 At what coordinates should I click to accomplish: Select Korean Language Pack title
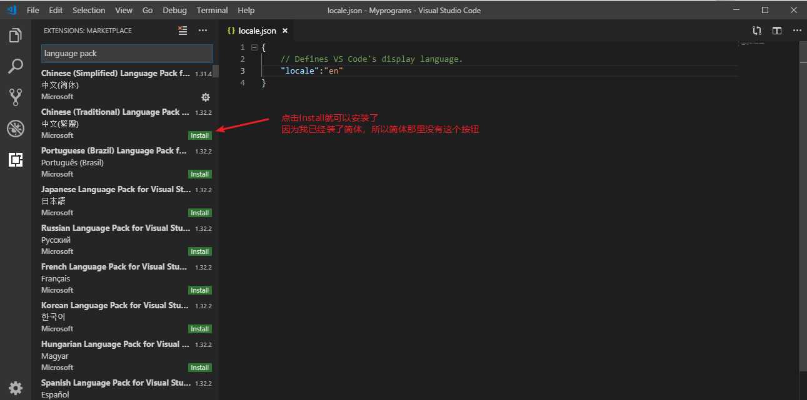click(115, 305)
